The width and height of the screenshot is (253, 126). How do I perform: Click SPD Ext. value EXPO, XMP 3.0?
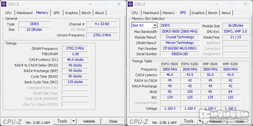pyautogui.click(x=236, y=31)
